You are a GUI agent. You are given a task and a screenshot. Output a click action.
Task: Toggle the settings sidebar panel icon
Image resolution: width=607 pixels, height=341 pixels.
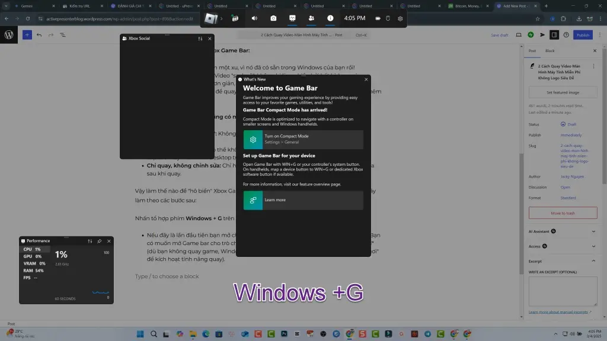point(554,35)
